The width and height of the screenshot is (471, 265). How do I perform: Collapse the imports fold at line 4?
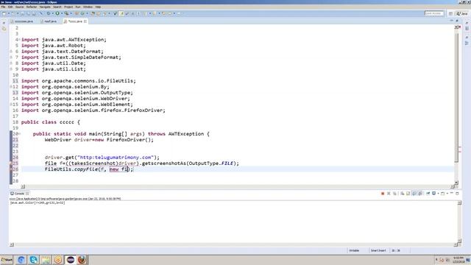click(x=20, y=40)
